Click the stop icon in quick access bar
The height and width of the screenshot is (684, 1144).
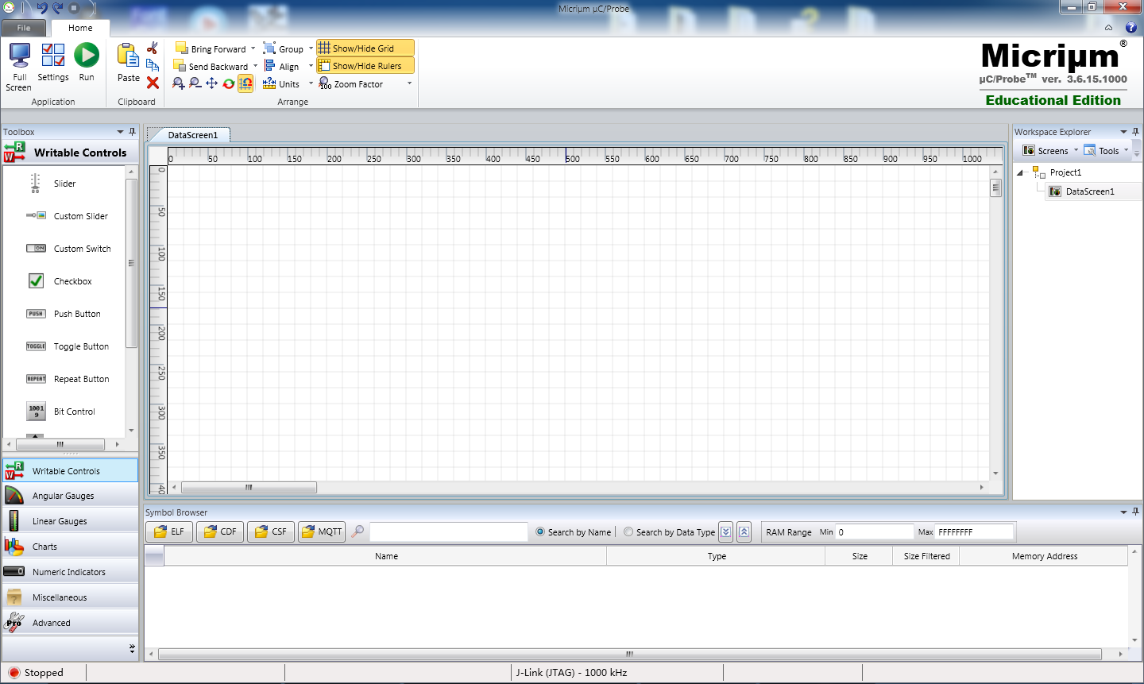pyautogui.click(x=74, y=8)
